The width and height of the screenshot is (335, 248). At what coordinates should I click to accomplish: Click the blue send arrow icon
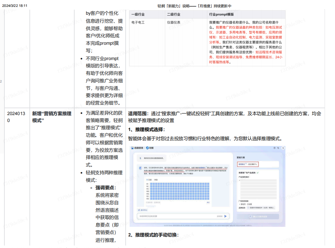click(225, 216)
